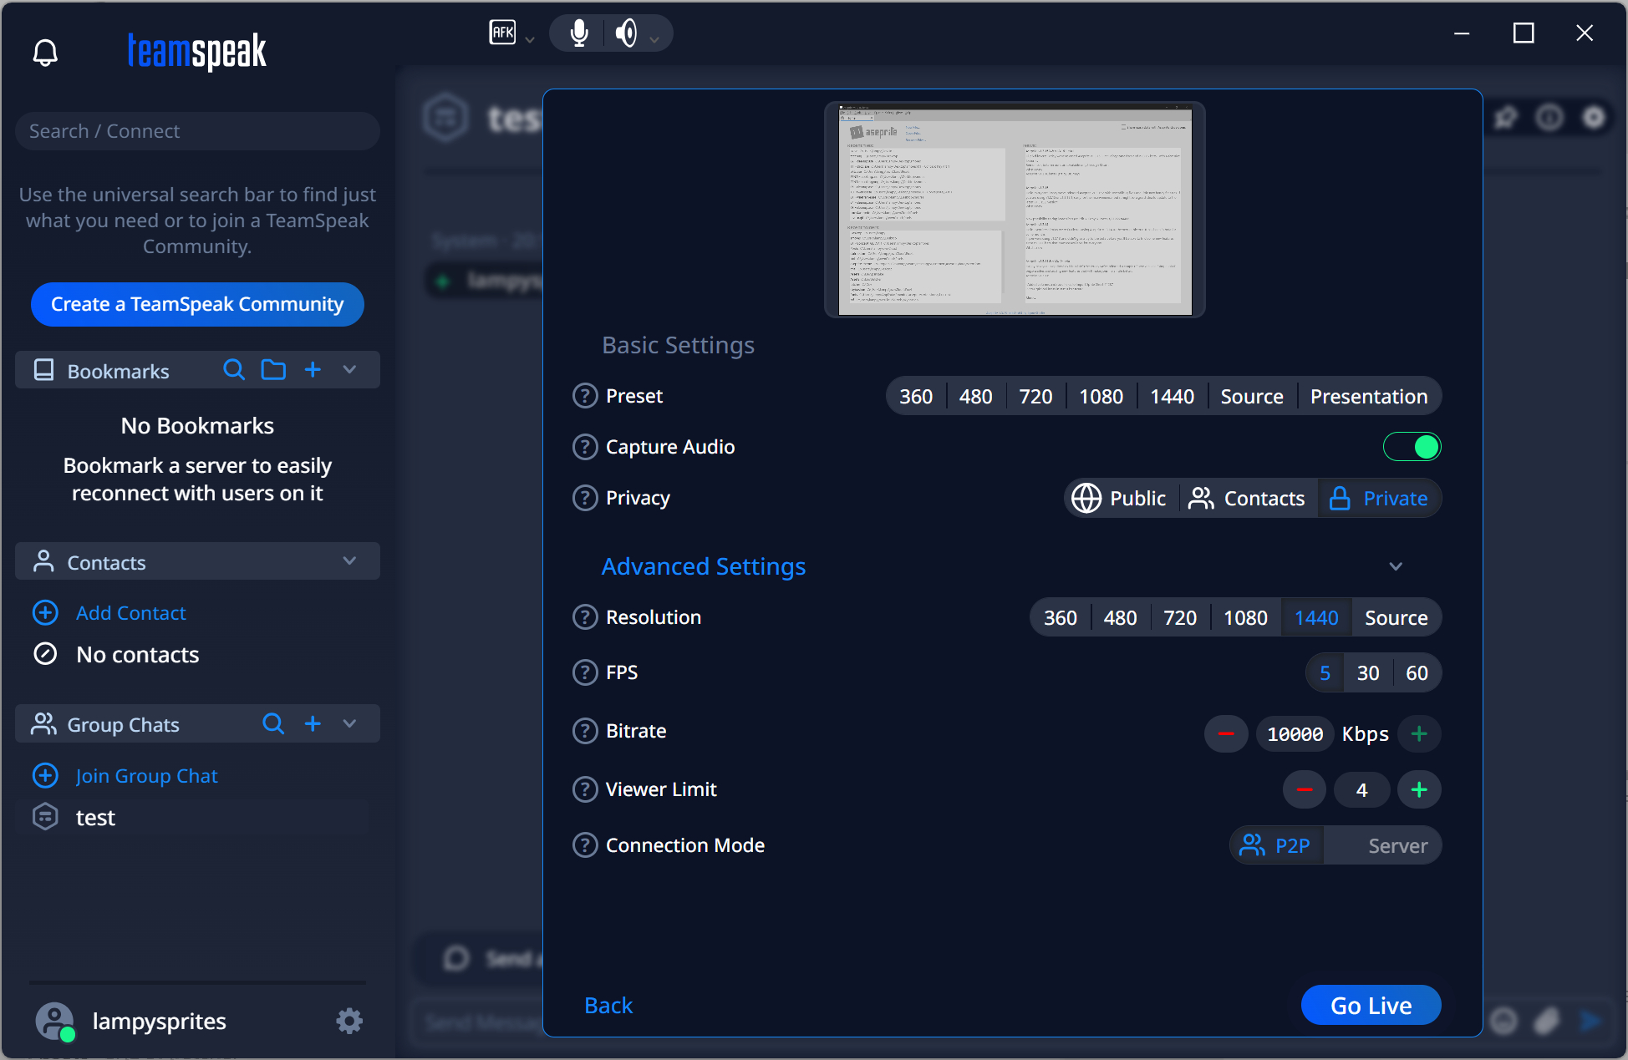Choose 60 FPS option

(x=1417, y=673)
